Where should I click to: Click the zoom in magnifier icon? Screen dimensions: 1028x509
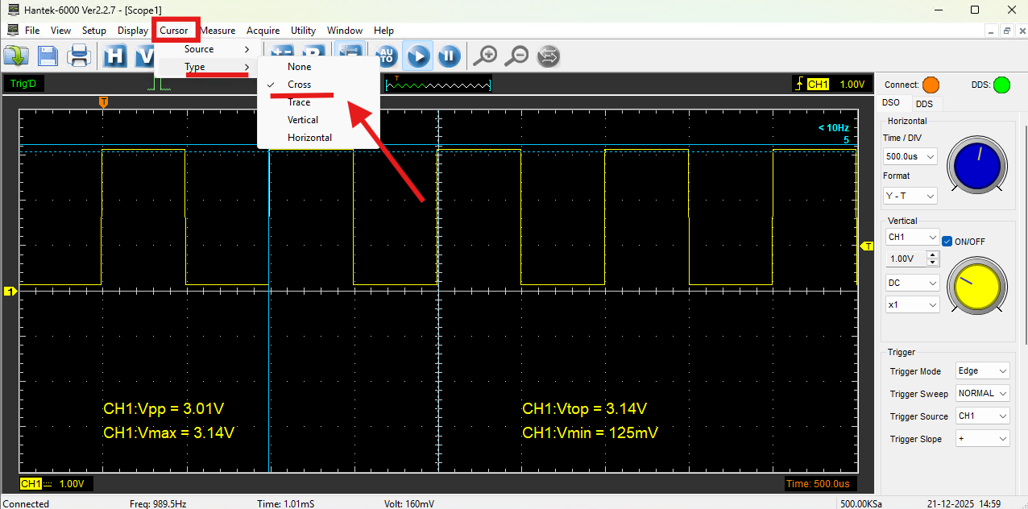click(485, 56)
